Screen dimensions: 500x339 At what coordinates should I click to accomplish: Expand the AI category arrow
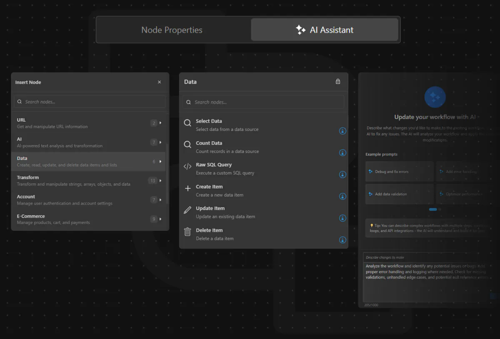point(160,142)
